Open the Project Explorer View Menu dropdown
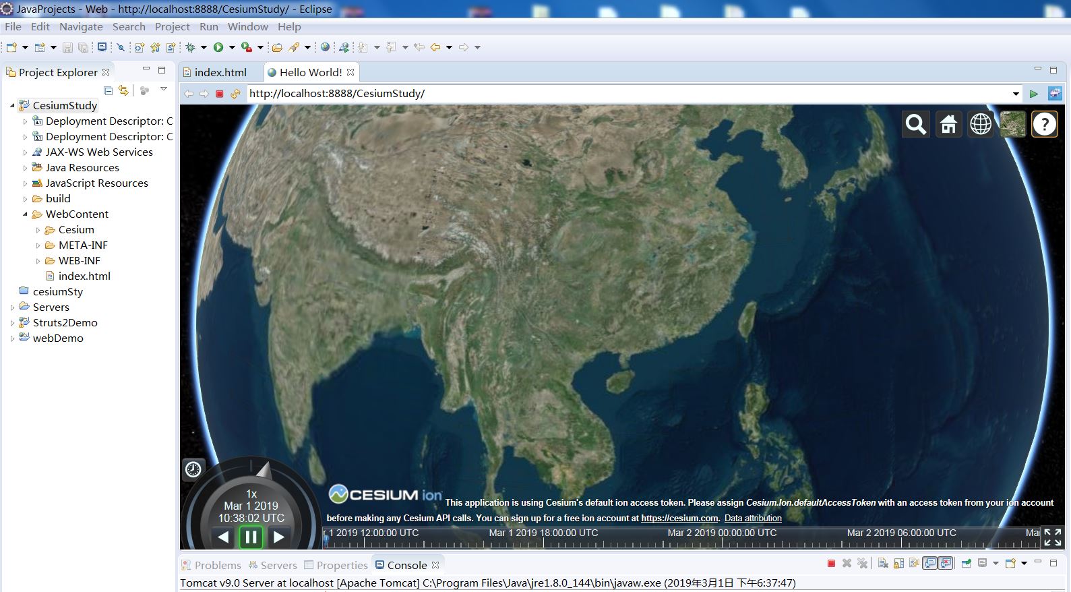The height and width of the screenshot is (592, 1071). tap(163, 89)
